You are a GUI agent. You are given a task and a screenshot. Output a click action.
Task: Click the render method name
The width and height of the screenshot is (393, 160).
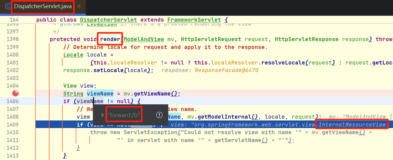click(x=110, y=39)
